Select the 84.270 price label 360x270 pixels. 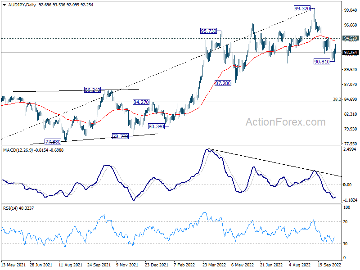[x=141, y=103]
